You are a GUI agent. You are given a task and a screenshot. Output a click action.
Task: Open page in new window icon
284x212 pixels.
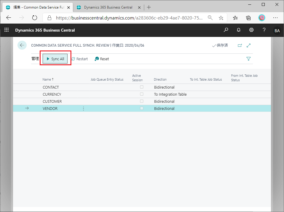pyautogui.click(x=240, y=45)
